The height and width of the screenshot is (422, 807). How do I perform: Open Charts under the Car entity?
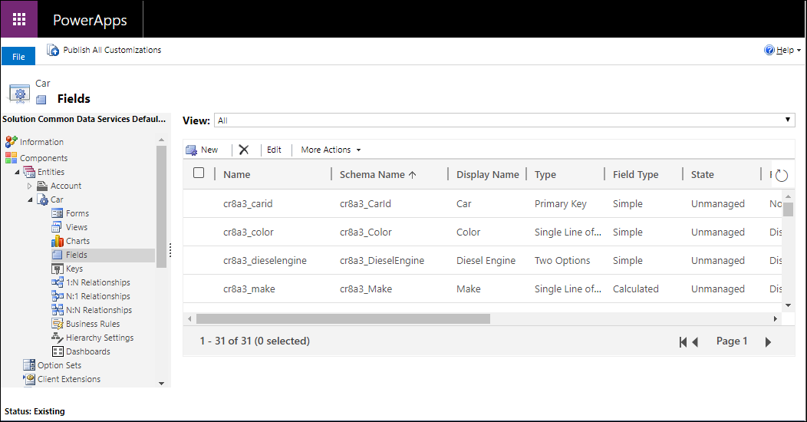(77, 241)
